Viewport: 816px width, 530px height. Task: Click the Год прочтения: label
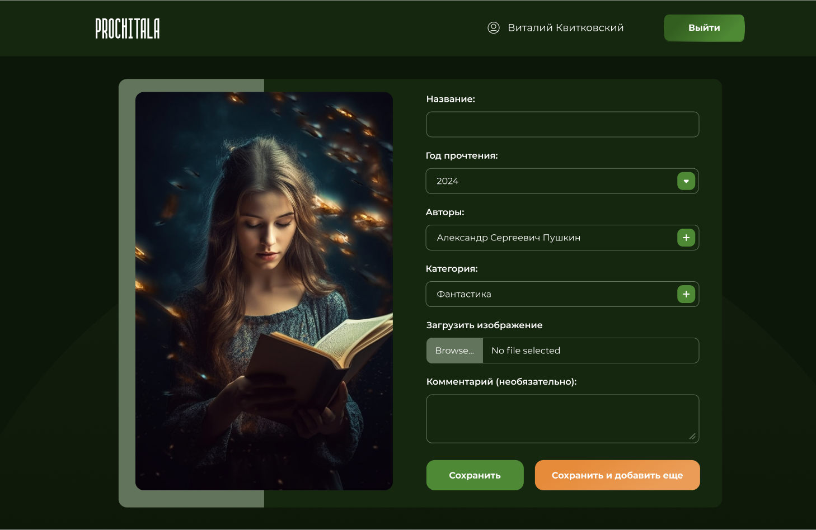[462, 155]
